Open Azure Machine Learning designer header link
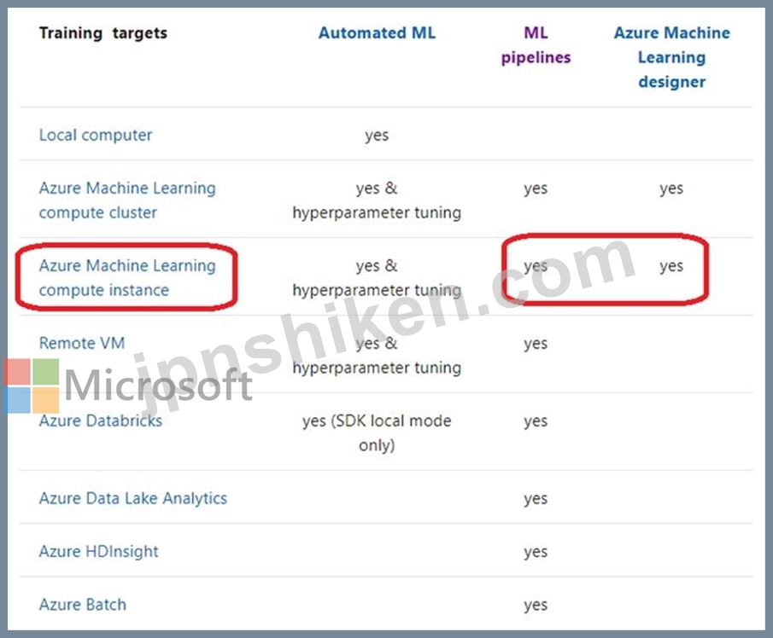 [x=671, y=57]
